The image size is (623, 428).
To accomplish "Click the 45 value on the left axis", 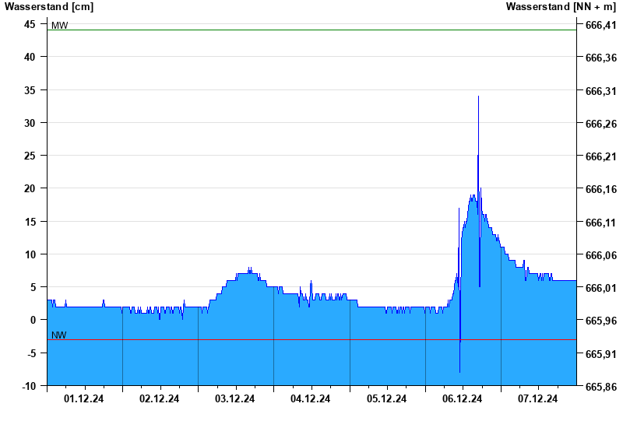I will point(30,24).
